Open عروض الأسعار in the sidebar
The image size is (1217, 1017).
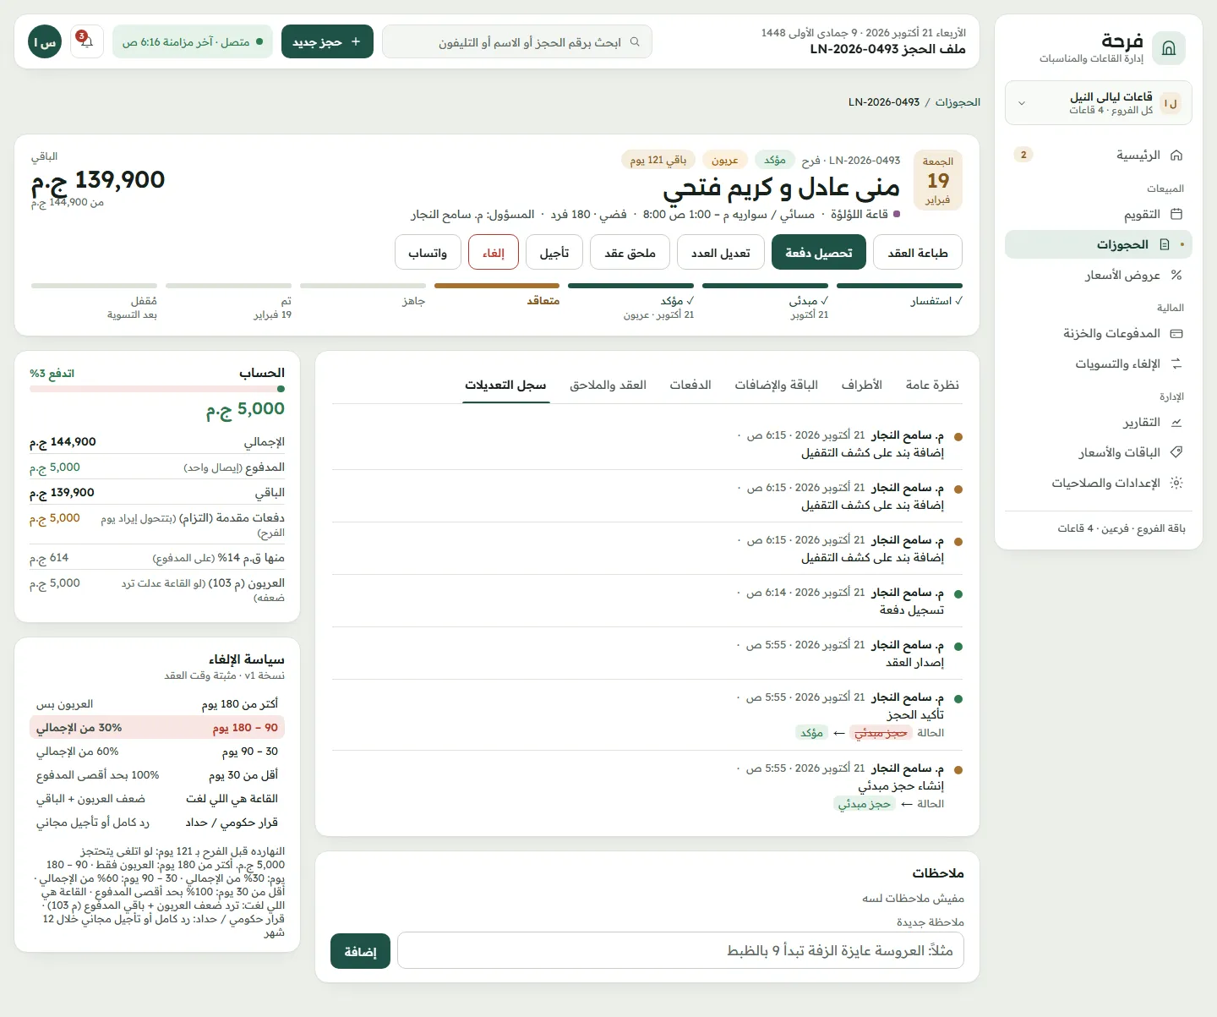pyautogui.click(x=1099, y=275)
